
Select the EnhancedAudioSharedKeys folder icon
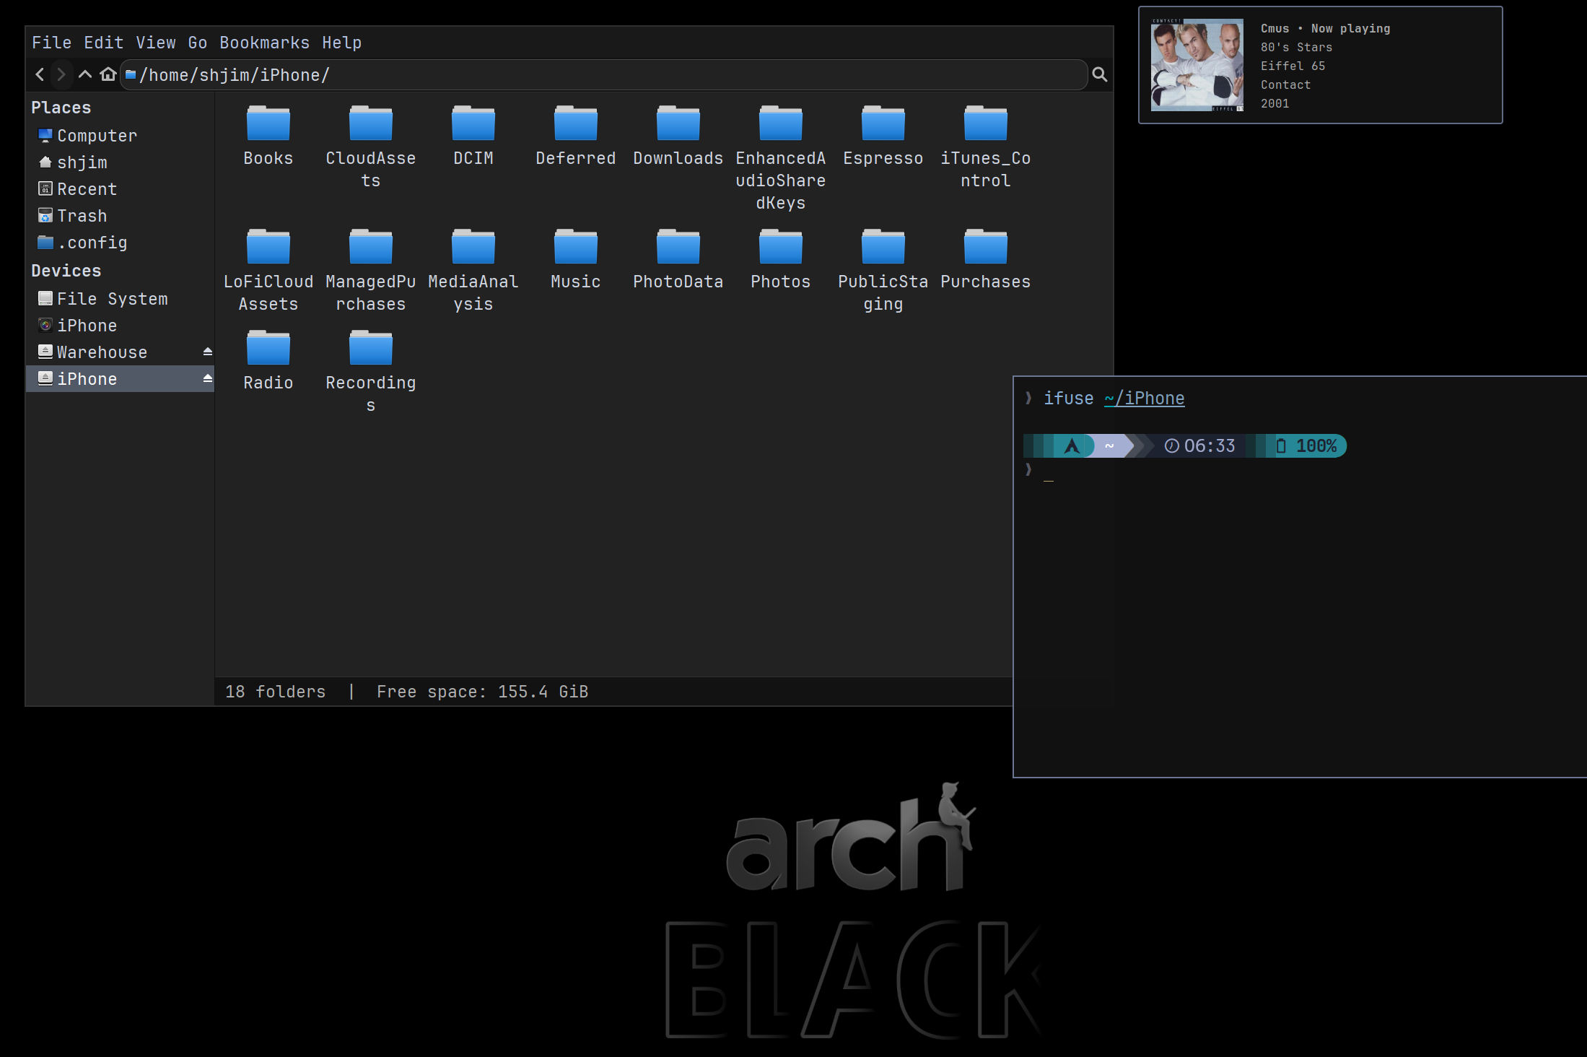click(780, 123)
